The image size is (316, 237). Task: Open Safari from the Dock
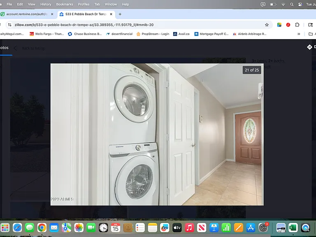click(x=17, y=228)
